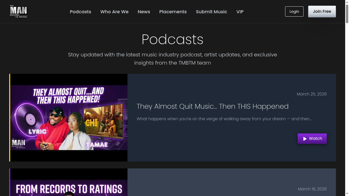Click the March 25, 2026 date
Screen dimensions: 349x196
[312, 94]
